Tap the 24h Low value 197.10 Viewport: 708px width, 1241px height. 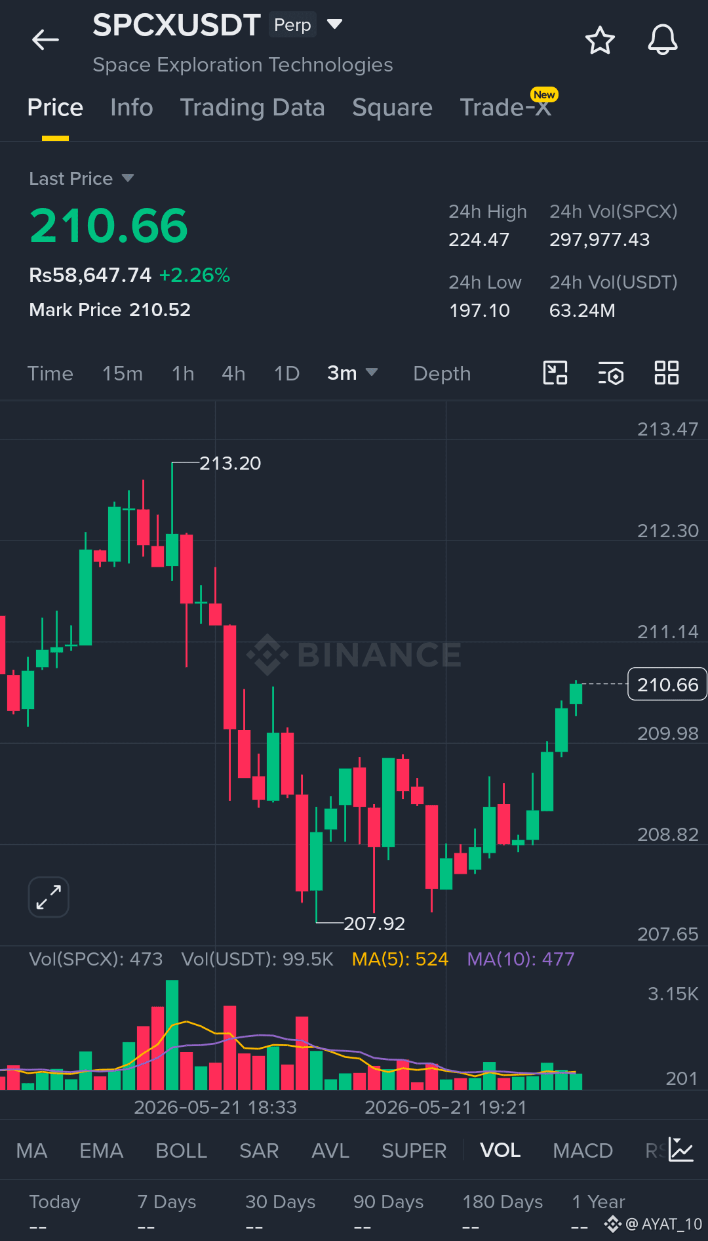[479, 310]
